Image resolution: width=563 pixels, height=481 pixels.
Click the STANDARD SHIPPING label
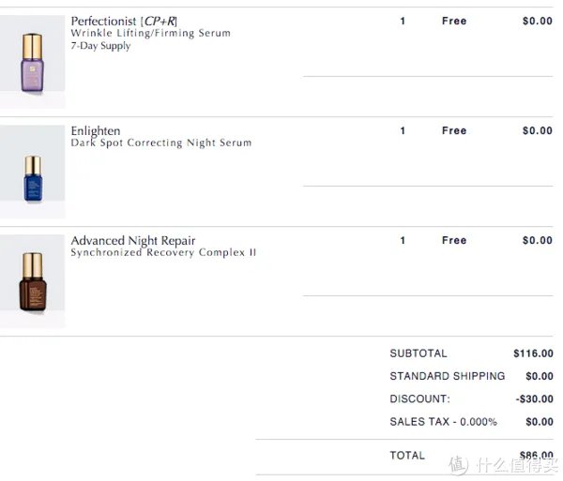point(447,376)
